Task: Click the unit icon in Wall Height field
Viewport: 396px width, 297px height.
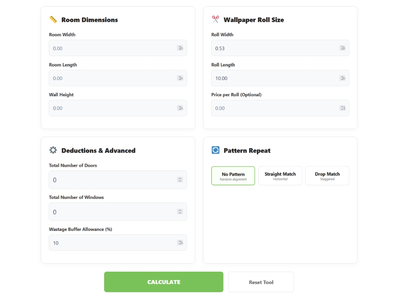Action: coord(181,108)
